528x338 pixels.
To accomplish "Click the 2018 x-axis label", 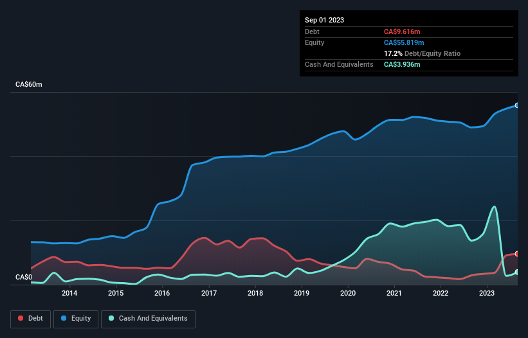I will (255, 293).
